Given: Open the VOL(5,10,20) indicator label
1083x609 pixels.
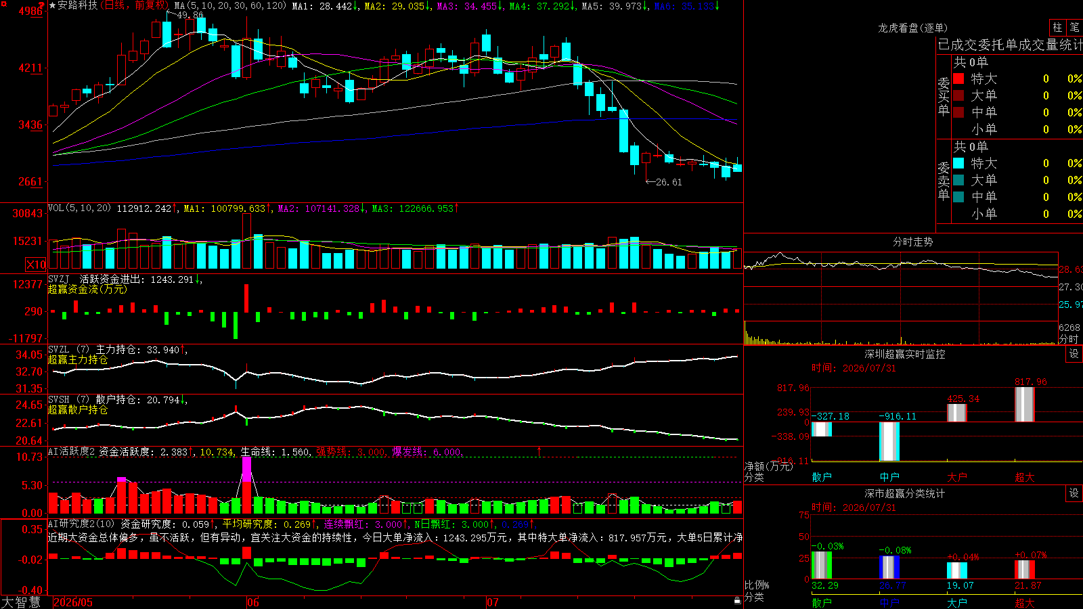Looking at the screenshot, I should [80, 208].
